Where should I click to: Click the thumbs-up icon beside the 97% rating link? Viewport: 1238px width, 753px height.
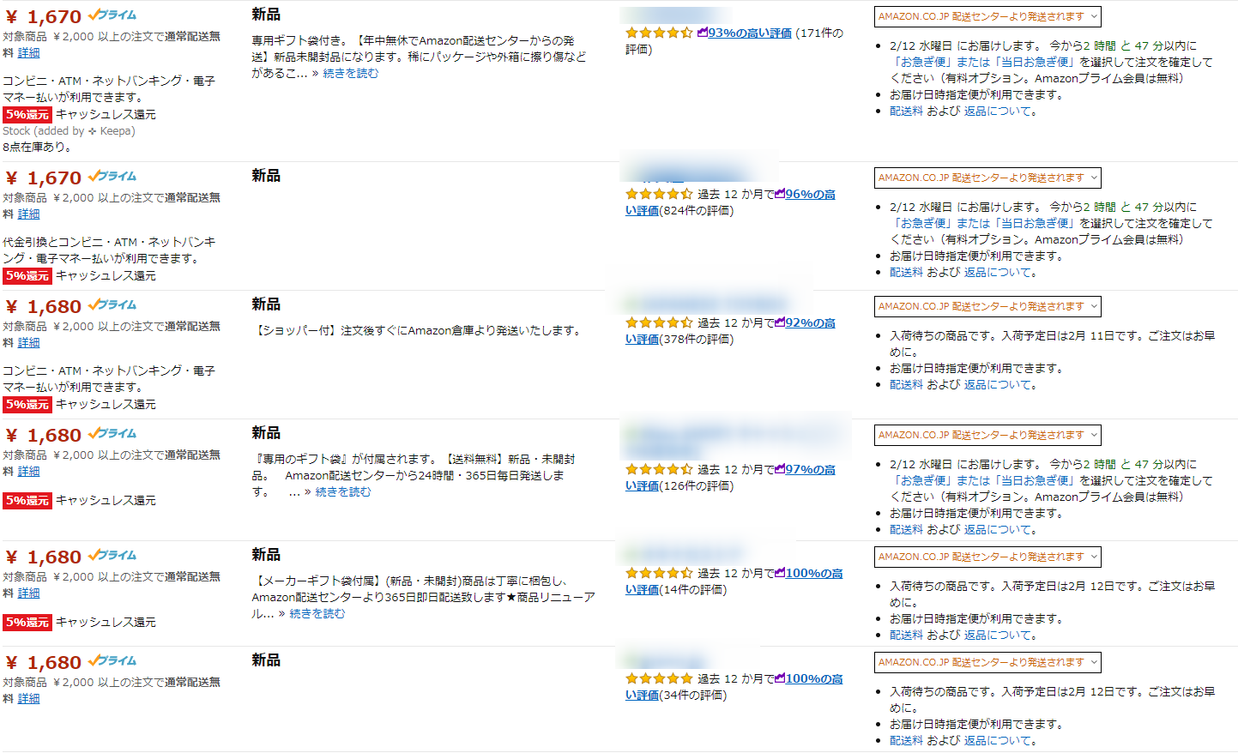click(x=780, y=470)
